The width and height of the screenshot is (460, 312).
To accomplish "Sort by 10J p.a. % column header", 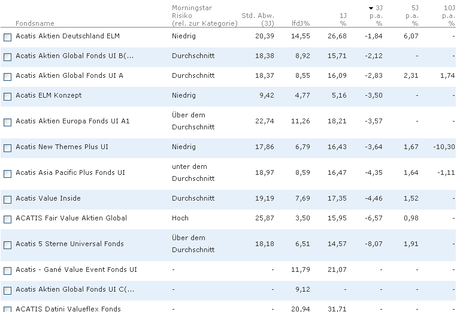I will [449, 16].
